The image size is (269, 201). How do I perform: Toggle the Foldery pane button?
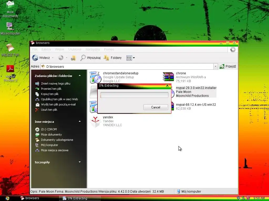[x=113, y=58]
